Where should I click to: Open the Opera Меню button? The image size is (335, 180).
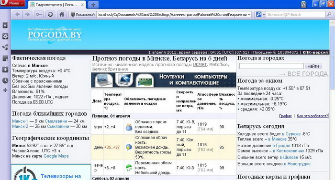tap(12, 3)
